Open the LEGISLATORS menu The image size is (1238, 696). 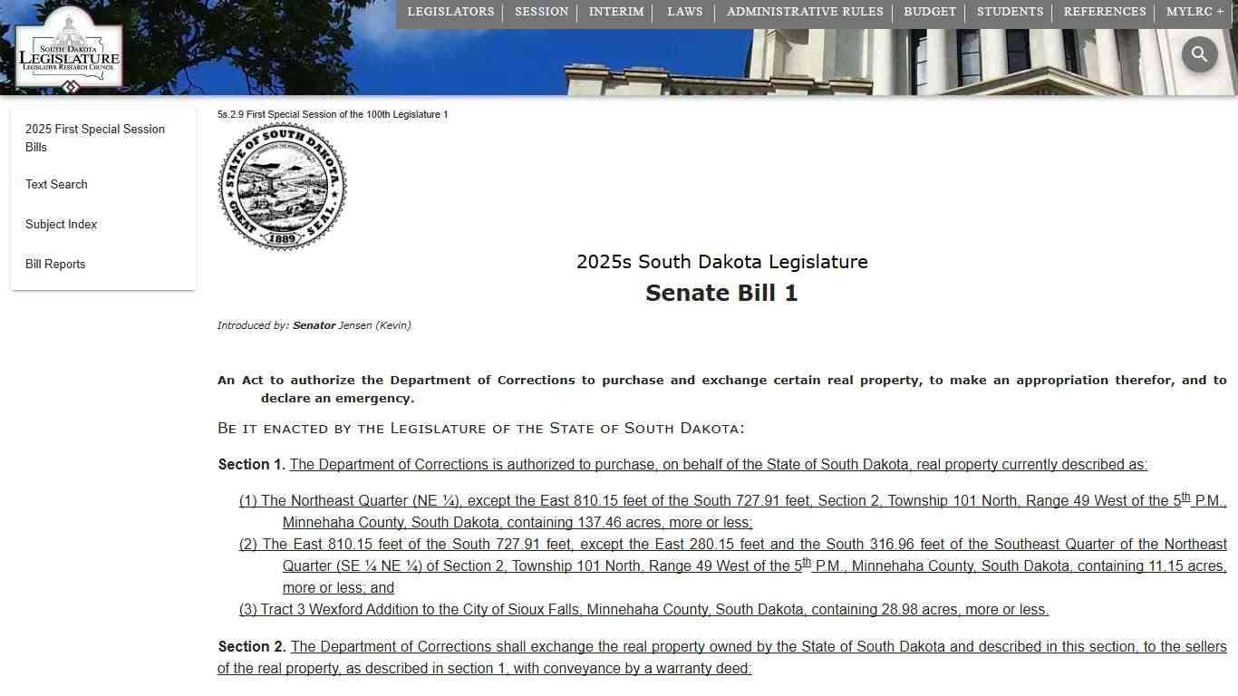point(450,12)
